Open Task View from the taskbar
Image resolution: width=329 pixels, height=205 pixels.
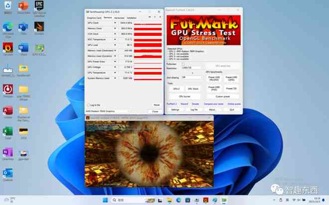(160, 200)
